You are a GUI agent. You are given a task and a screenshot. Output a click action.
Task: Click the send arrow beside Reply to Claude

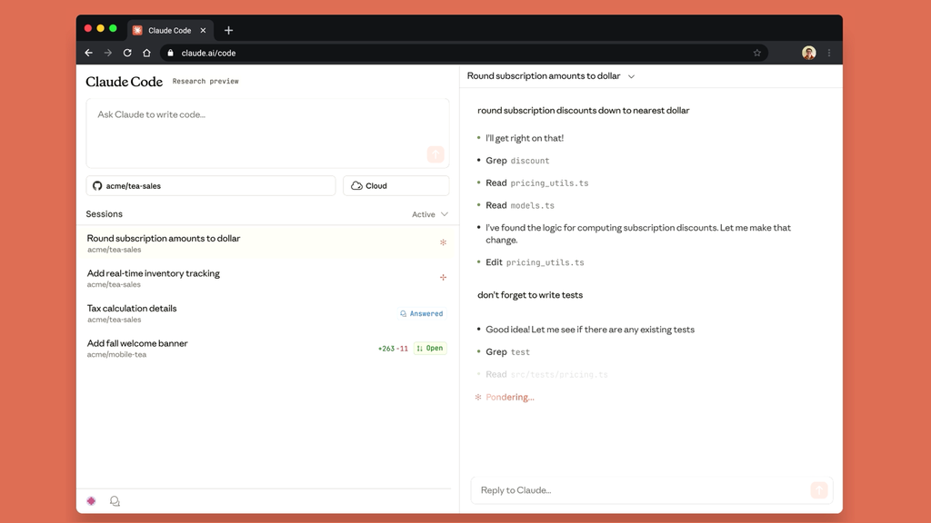pos(819,489)
